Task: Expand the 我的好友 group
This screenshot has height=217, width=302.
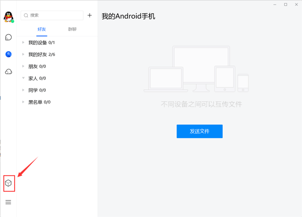Action: click(x=23, y=54)
